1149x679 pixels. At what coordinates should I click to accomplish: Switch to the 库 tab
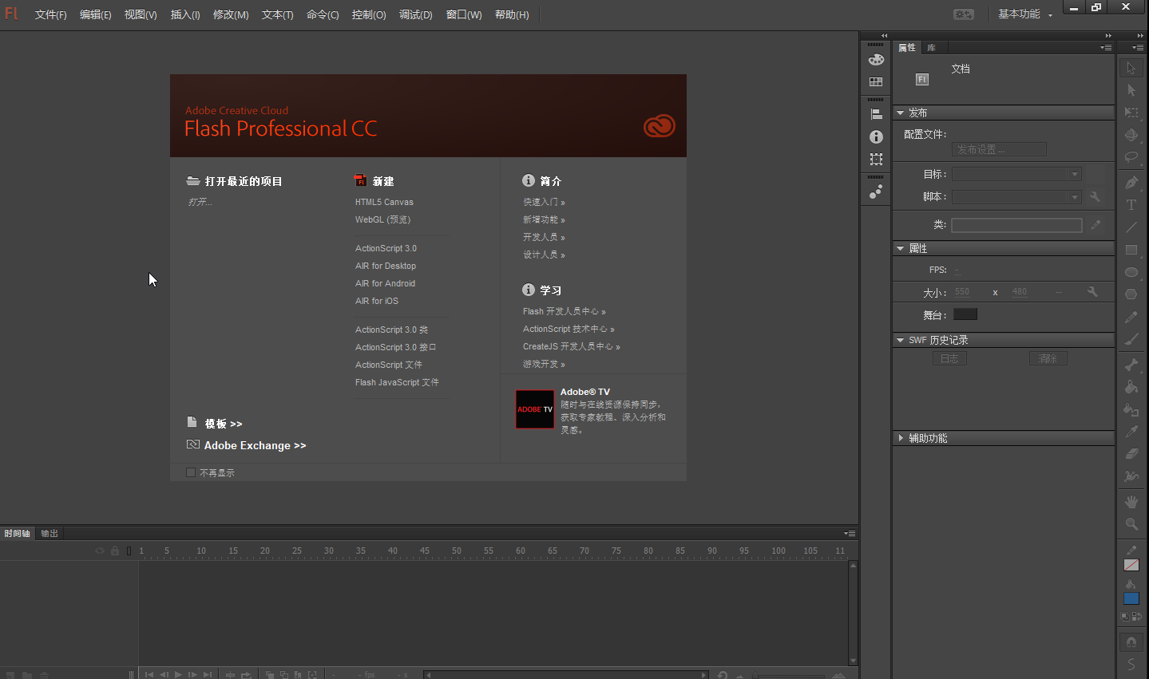[x=931, y=48]
